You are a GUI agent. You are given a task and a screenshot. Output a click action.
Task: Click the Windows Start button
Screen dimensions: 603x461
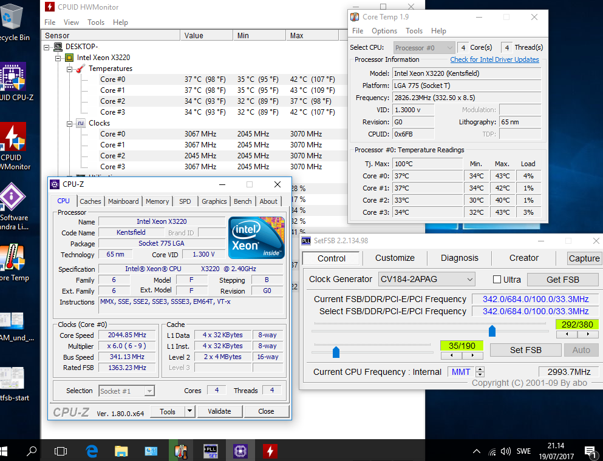click(5, 451)
